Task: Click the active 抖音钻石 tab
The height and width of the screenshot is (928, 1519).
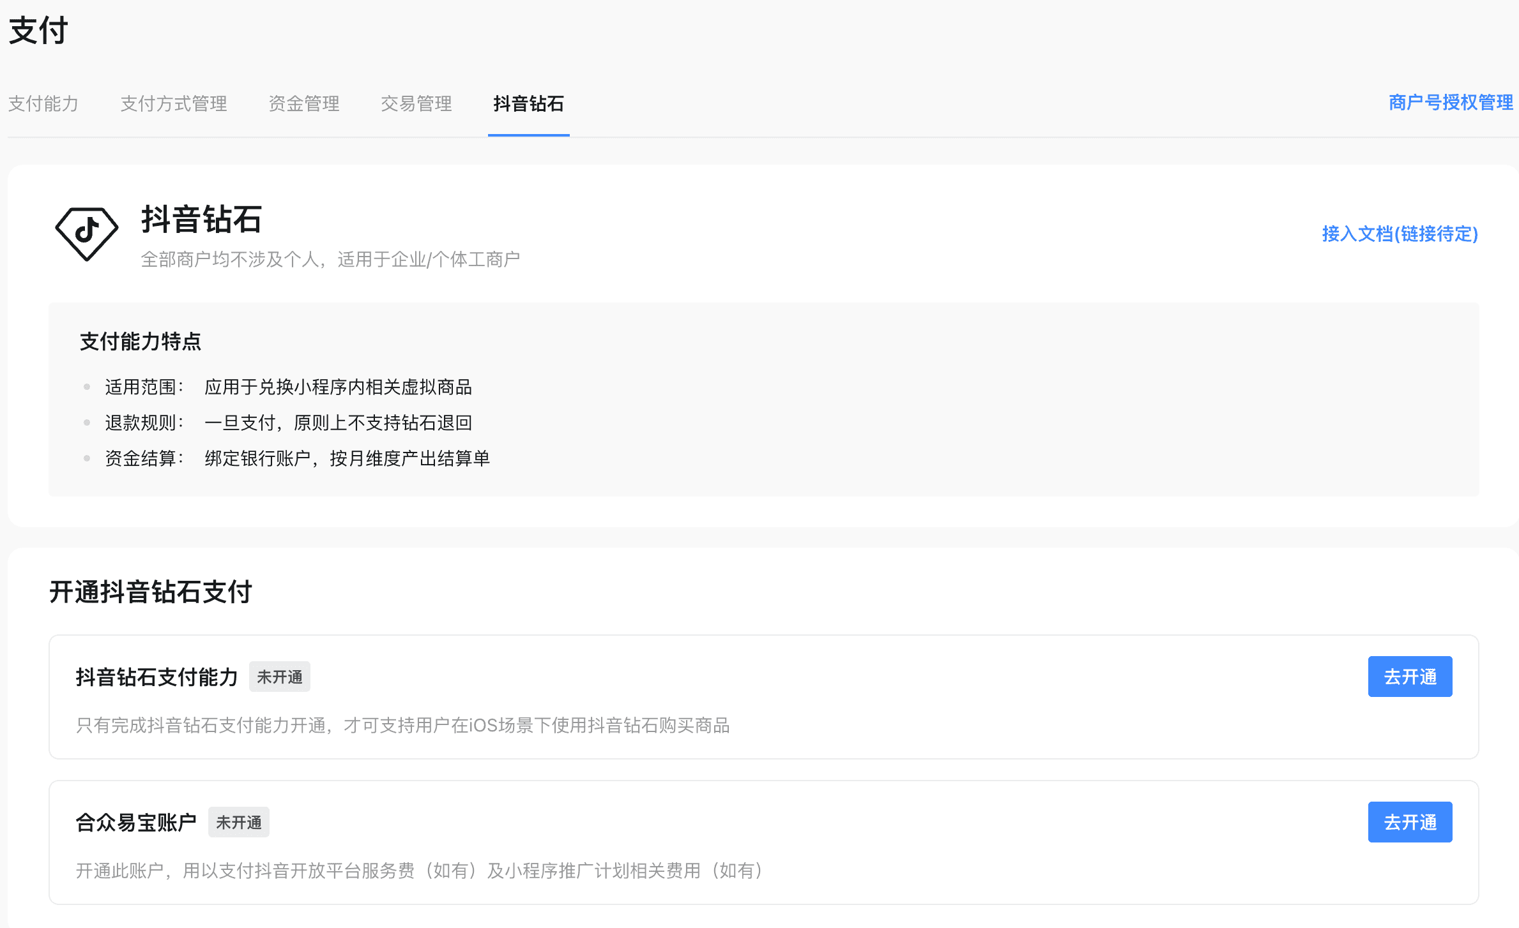Action: pos(528,103)
